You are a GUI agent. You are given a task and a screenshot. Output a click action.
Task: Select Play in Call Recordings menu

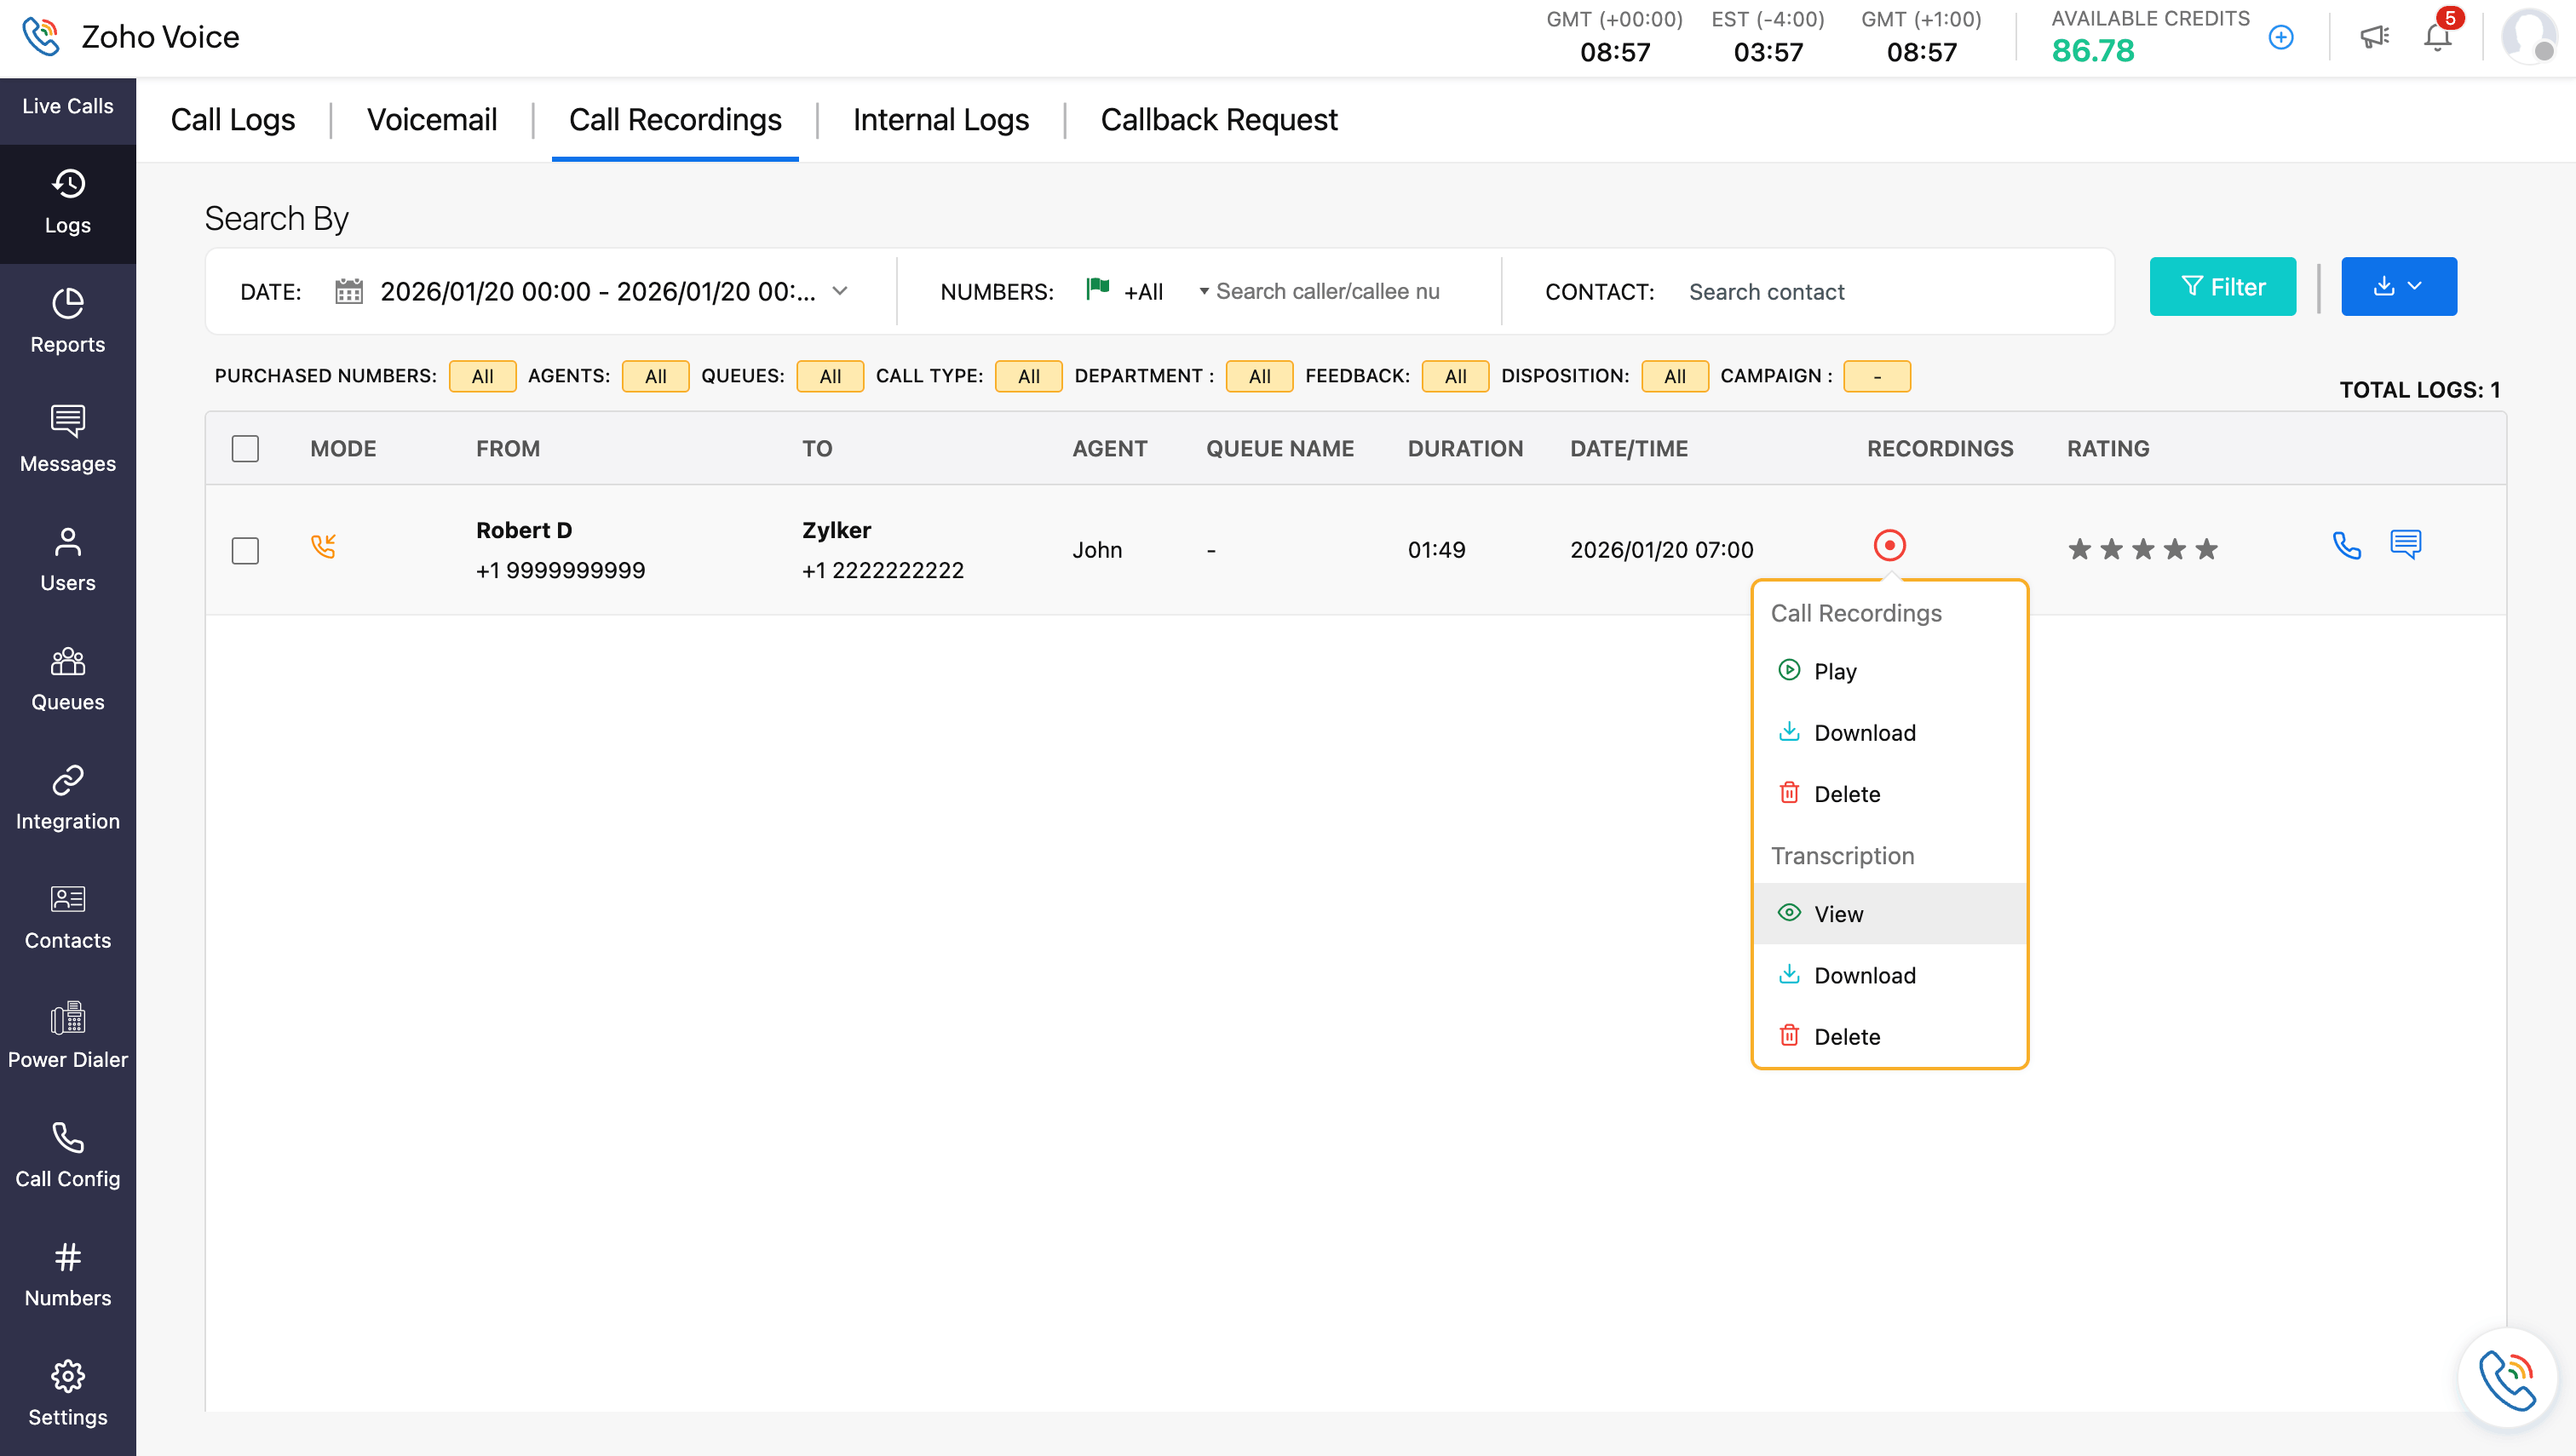point(1835,671)
